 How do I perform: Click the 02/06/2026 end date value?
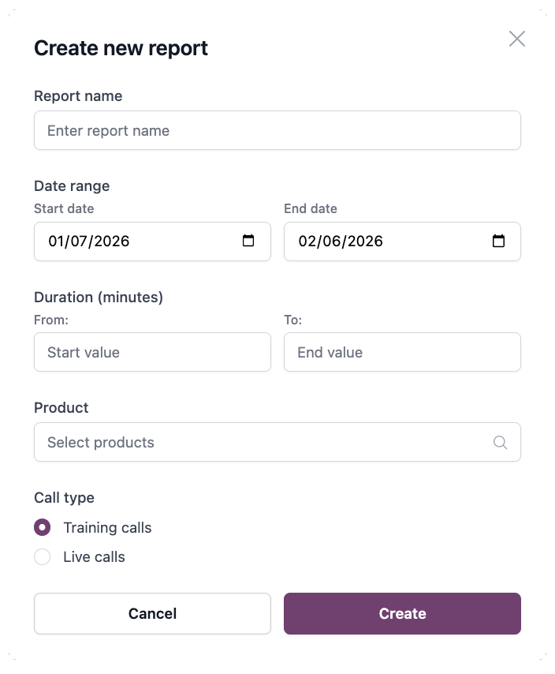click(342, 242)
